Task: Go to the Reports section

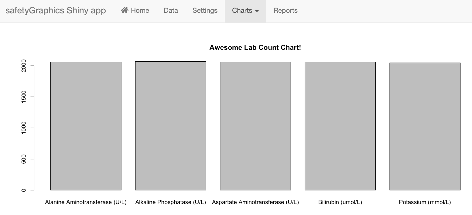Action: pos(285,10)
